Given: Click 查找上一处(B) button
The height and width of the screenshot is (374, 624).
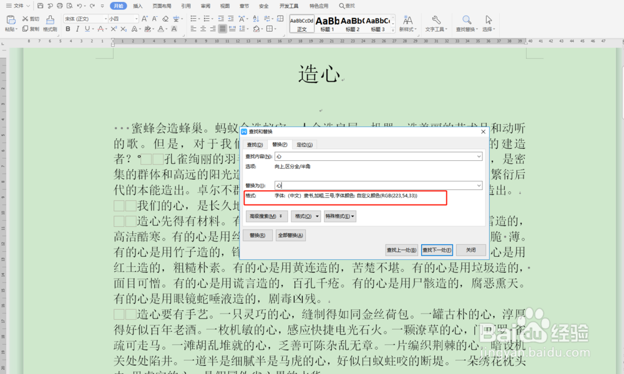Looking at the screenshot, I should click(401, 250).
